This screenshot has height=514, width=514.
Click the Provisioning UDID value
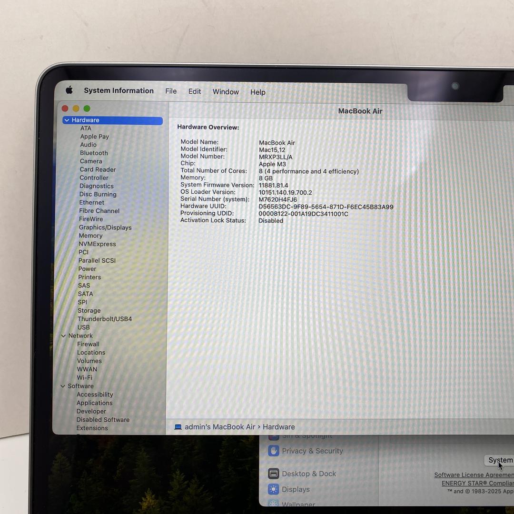tap(303, 214)
